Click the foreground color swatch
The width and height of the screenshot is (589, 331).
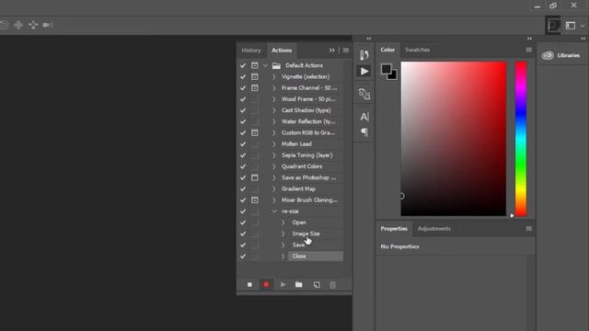[386, 69]
